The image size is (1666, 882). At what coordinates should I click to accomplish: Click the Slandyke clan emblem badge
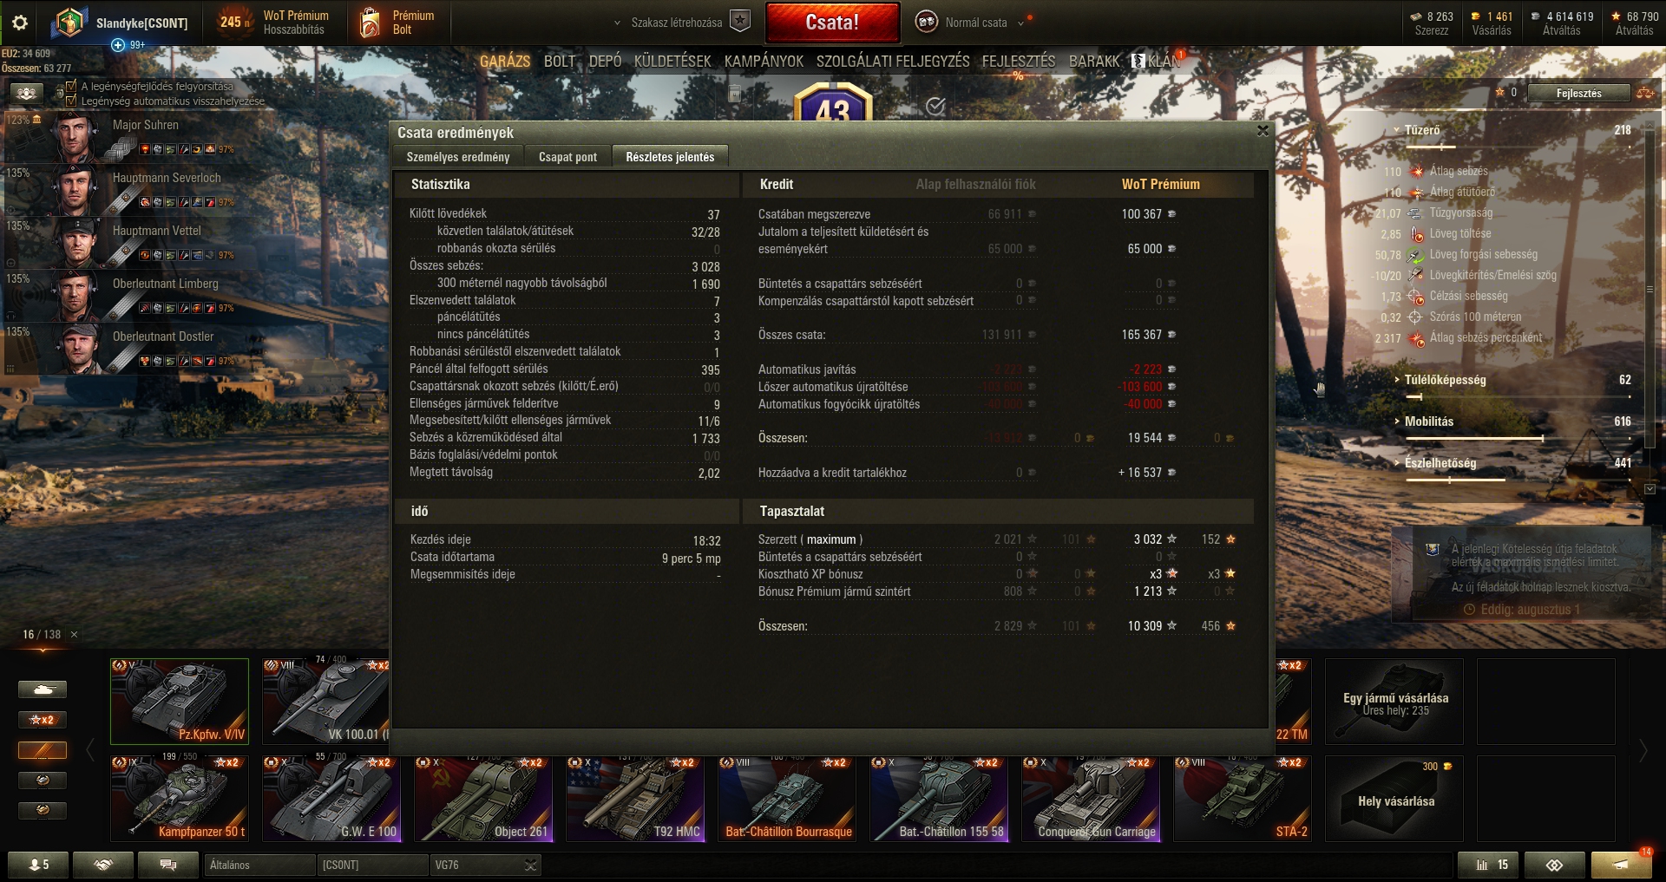pos(69,23)
